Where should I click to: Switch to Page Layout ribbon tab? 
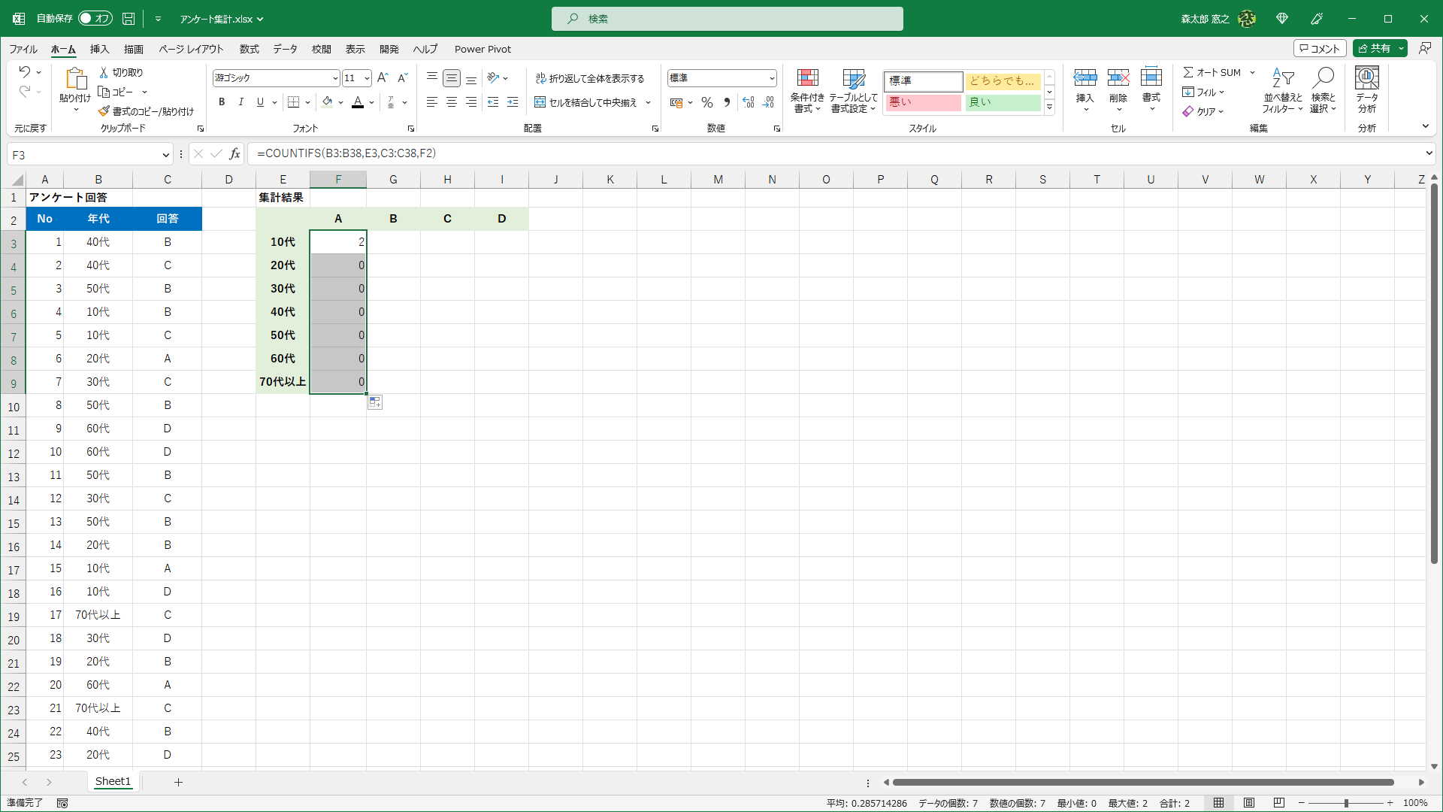point(191,49)
